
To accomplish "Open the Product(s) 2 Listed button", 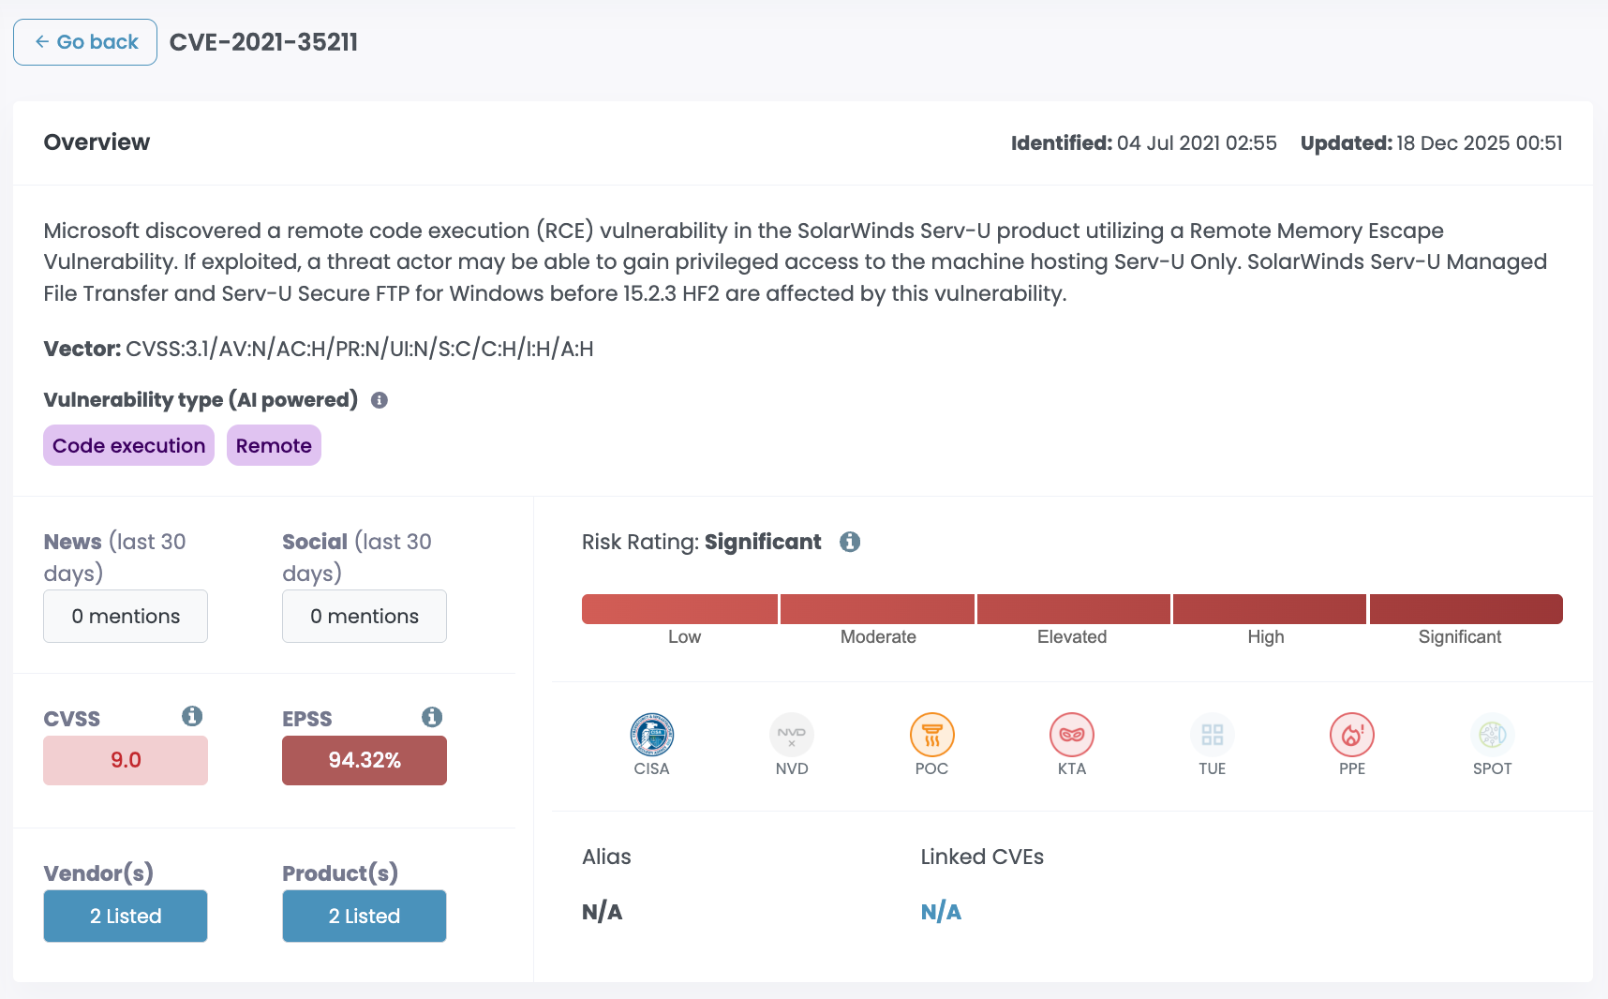I will pos(365,916).
